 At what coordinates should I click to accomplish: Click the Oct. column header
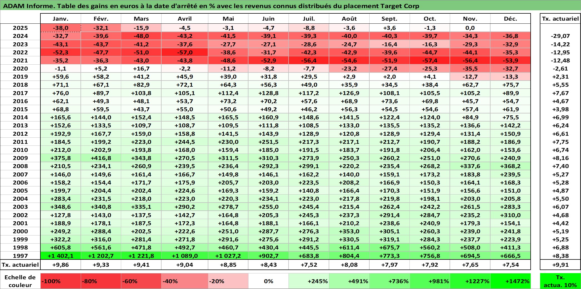(x=430, y=19)
